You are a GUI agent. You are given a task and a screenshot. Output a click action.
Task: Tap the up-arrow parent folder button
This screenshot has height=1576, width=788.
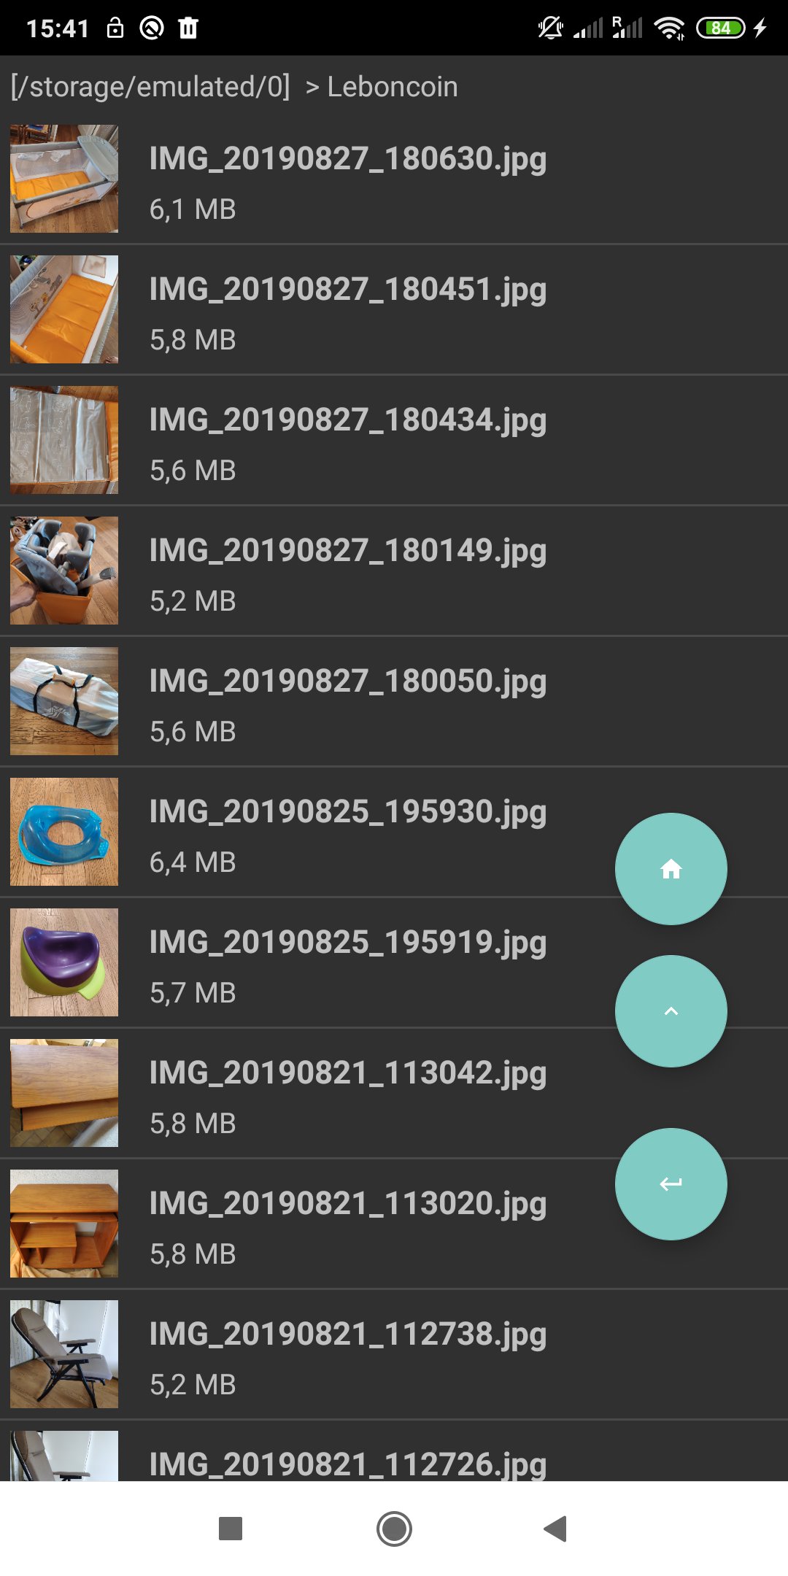[x=671, y=1011]
